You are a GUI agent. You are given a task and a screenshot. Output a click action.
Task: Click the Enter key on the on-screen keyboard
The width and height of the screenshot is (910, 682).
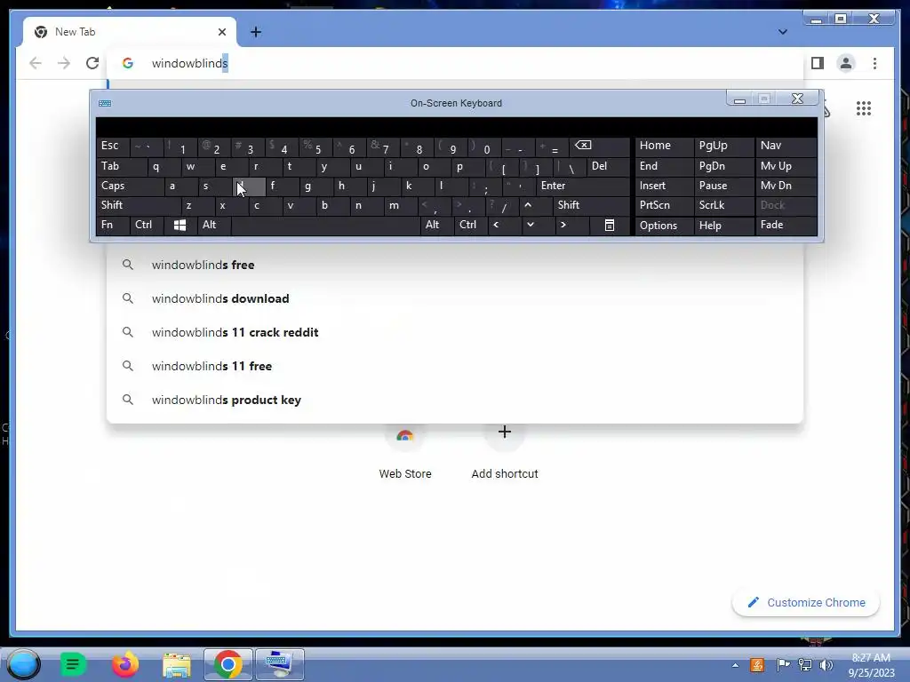point(583,186)
